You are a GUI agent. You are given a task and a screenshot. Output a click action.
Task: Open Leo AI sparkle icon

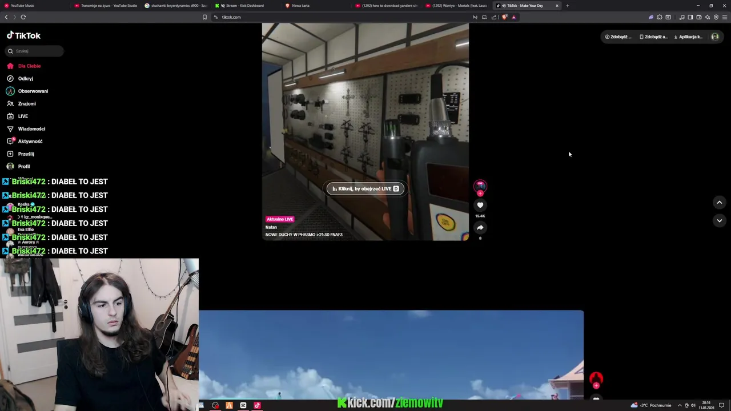[x=708, y=17]
